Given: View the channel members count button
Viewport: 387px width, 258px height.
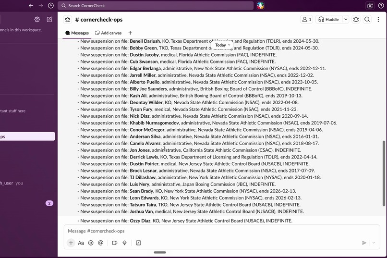Looking at the screenshot, I should click(x=306, y=19).
